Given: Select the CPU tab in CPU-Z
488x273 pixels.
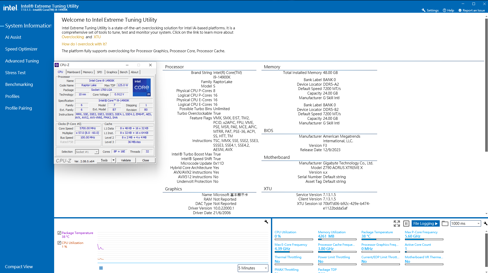Looking at the screenshot, I should tap(60, 72).
